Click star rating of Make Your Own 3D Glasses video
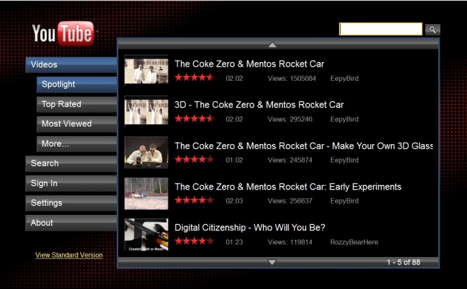 coord(194,160)
